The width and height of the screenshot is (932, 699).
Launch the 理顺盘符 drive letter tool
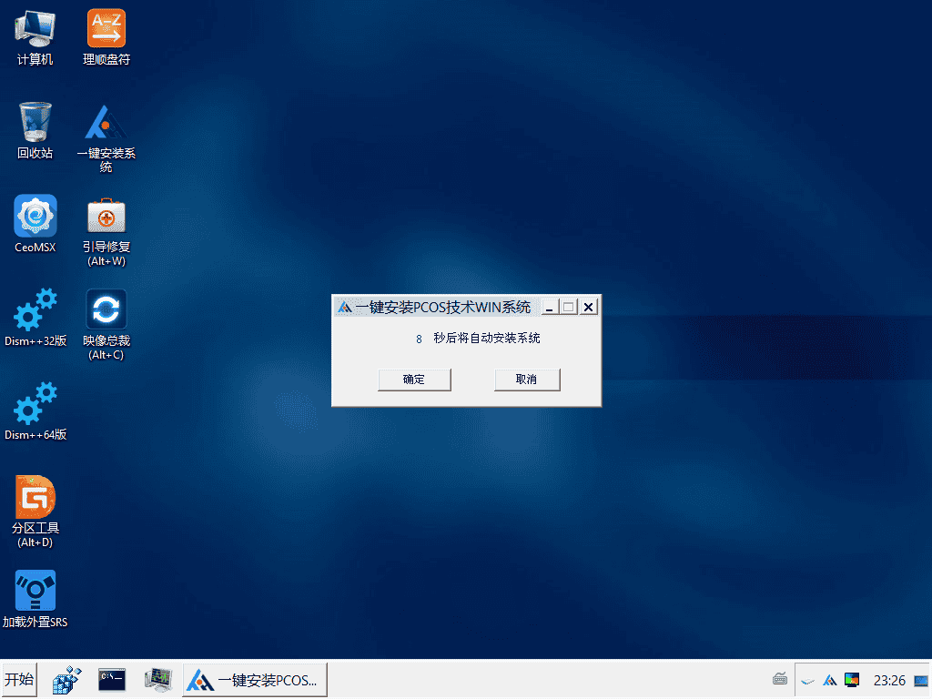(x=106, y=36)
